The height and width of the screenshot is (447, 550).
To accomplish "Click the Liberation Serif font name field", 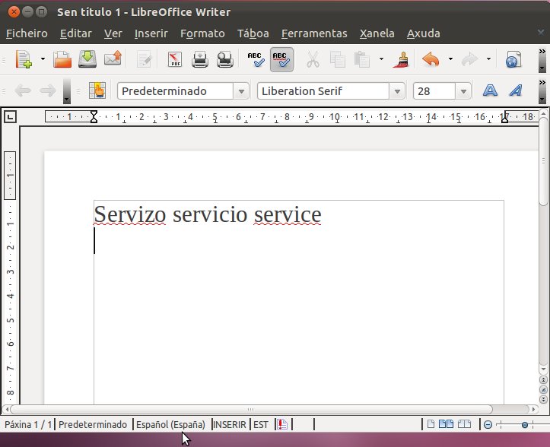I will pos(323,91).
